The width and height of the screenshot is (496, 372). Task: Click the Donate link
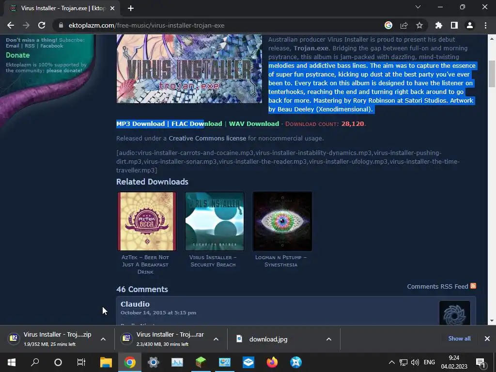[x=18, y=55]
